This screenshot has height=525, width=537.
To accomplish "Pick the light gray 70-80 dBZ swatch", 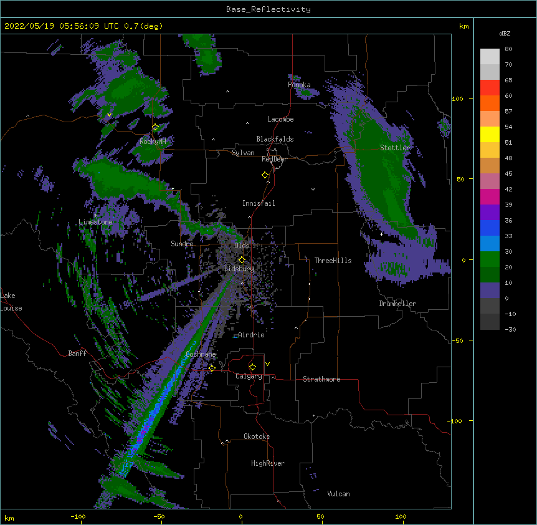I will 490,57.
